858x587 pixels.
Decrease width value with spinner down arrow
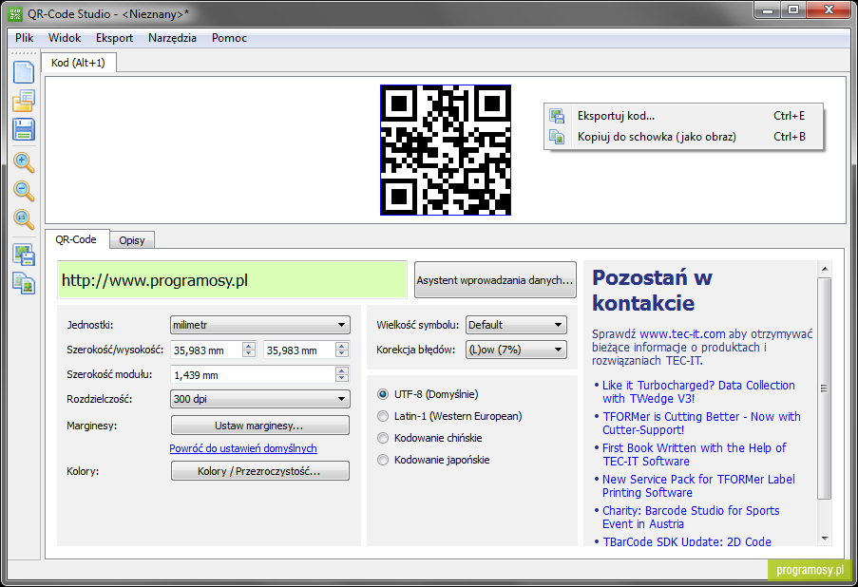[x=249, y=354]
